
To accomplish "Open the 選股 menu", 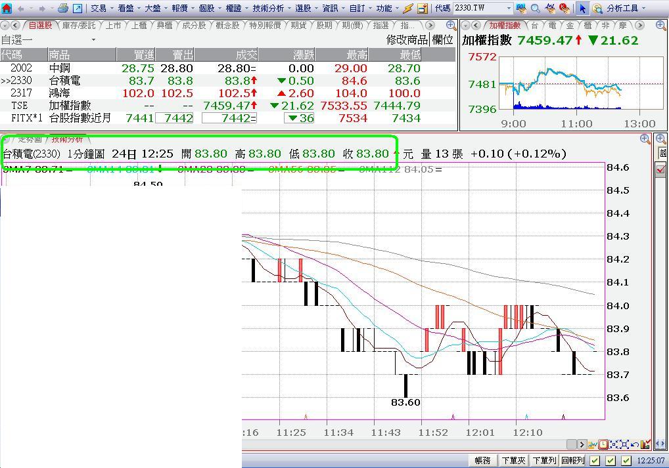I will 303,8.
